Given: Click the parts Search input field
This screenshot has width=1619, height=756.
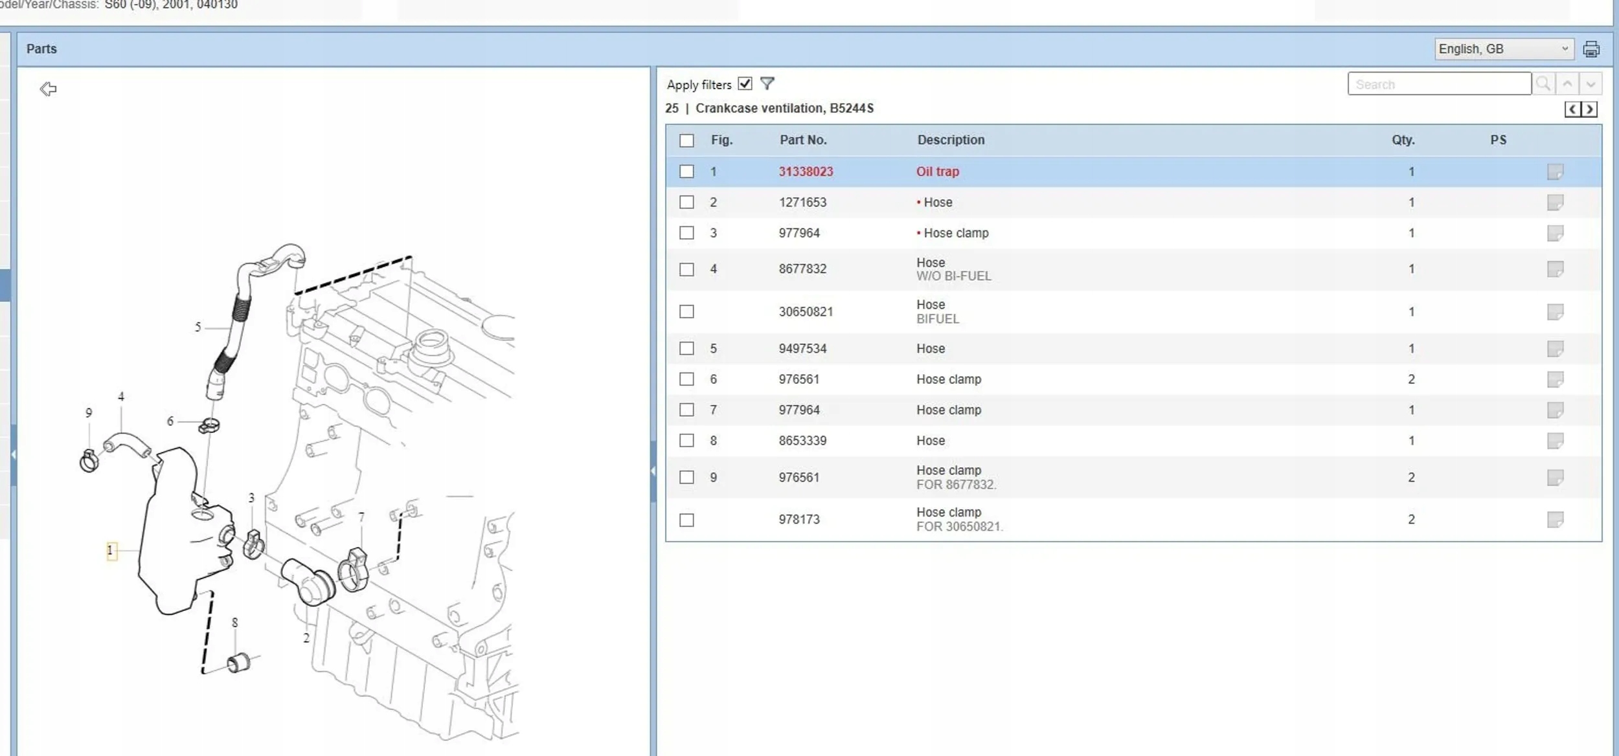Looking at the screenshot, I should 1439,84.
